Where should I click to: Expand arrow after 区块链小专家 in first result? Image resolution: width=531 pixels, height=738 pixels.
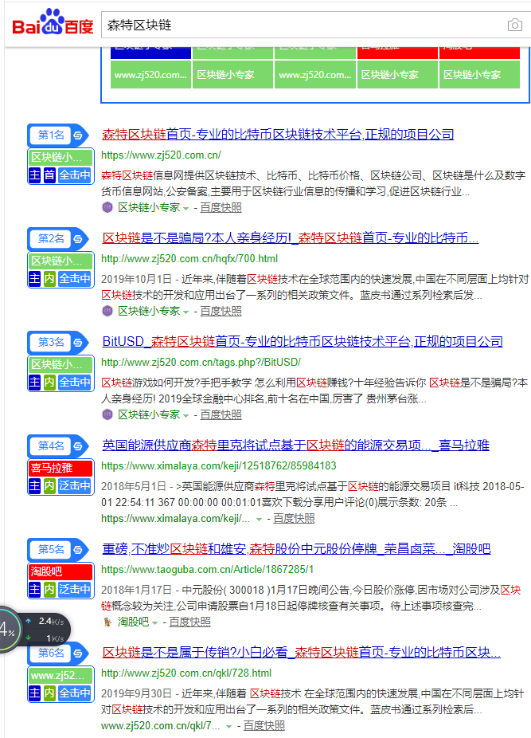click(186, 209)
